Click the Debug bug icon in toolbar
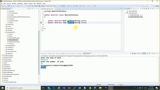Image resolution: width=160 pixels, height=90 pixels. [32, 6]
